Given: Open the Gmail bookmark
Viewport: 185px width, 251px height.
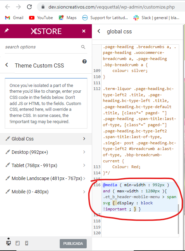Looking at the screenshot, I should (14, 18).
